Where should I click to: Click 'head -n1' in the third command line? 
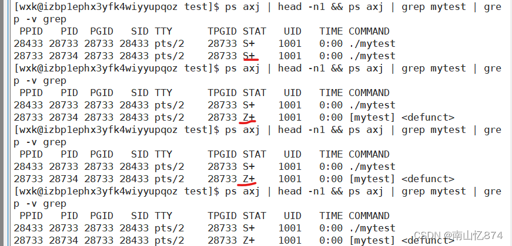coord(302,130)
